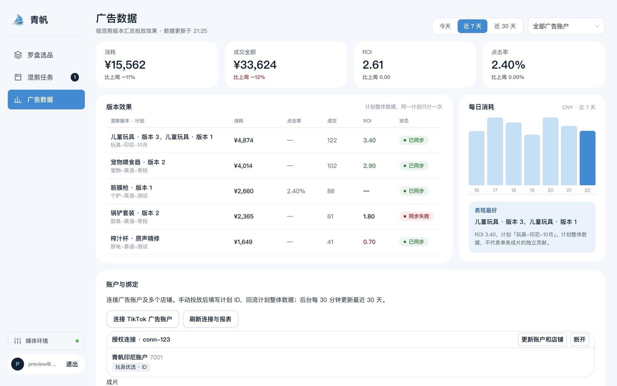This screenshot has width=617, height=386.
Task: Click the 青帆印尼账户 account name
Action: click(130, 357)
